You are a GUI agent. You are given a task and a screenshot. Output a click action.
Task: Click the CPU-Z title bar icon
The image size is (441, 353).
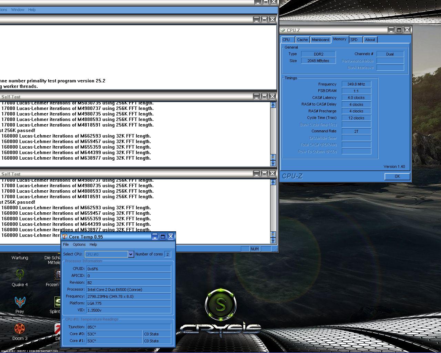tap(283, 30)
